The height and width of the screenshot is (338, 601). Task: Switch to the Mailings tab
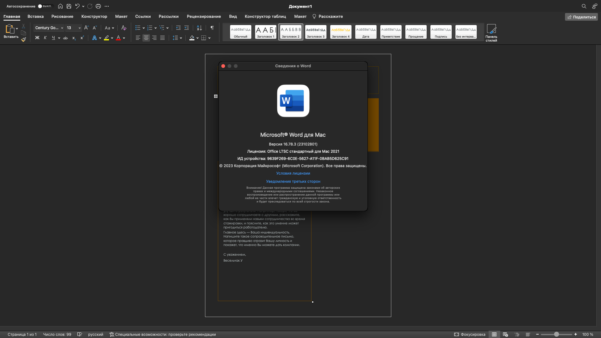tap(168, 16)
